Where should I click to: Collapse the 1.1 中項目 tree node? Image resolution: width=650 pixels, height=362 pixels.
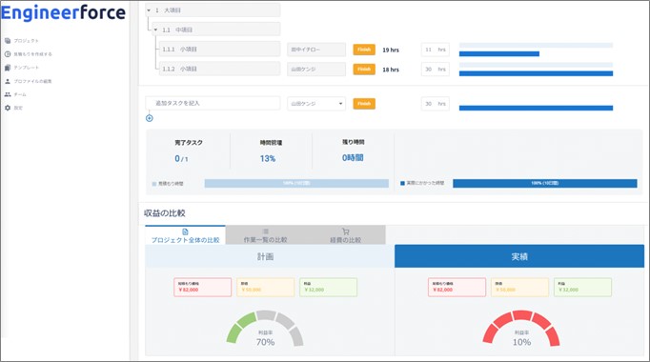click(x=156, y=30)
